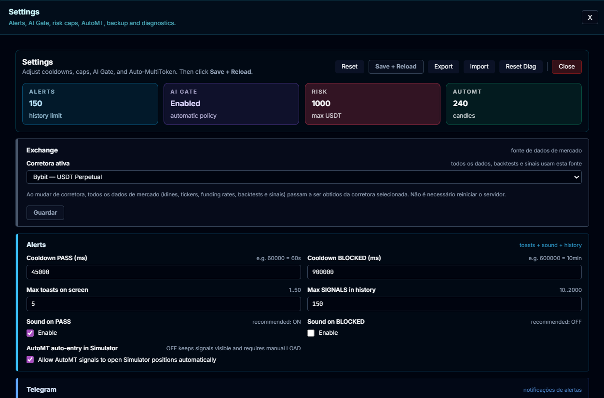
Task: Select the ALERTS history limit card
Action: (x=90, y=104)
